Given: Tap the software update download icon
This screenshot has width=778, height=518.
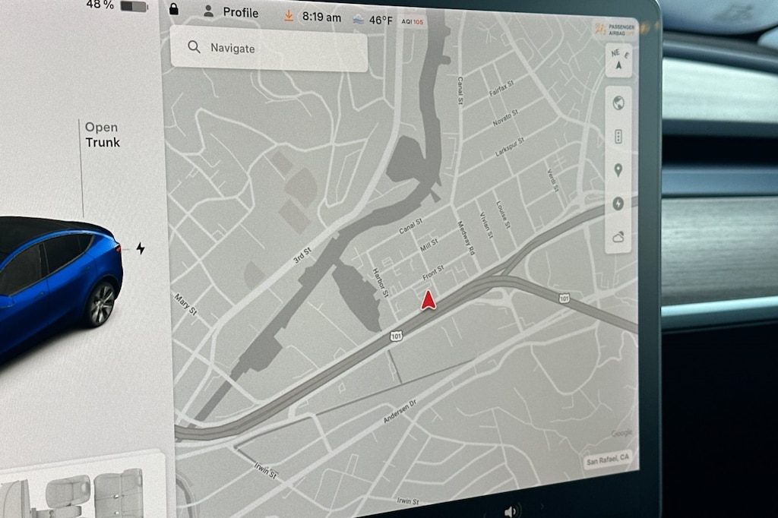Looking at the screenshot, I should pos(288,16).
